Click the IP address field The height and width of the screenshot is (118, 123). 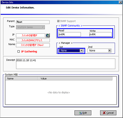point(30,35)
